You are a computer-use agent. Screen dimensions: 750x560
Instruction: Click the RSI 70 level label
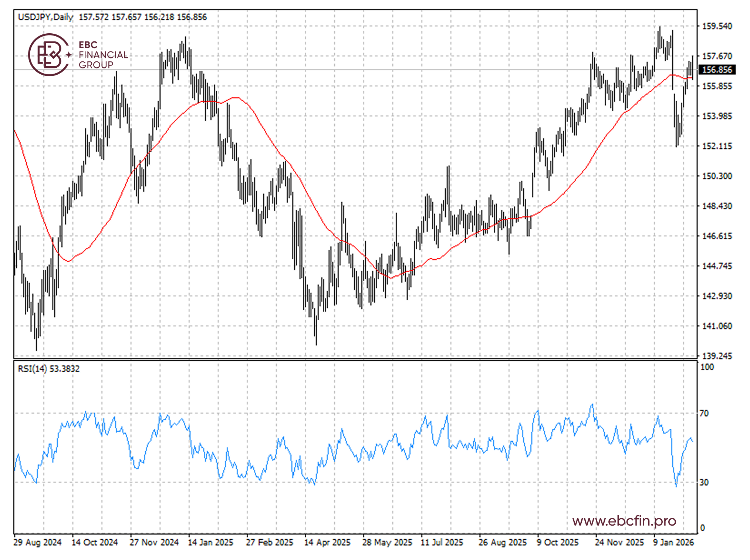[x=704, y=413]
